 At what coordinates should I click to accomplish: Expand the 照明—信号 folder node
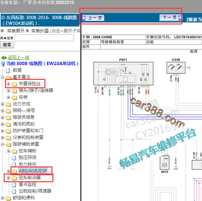click(2, 111)
